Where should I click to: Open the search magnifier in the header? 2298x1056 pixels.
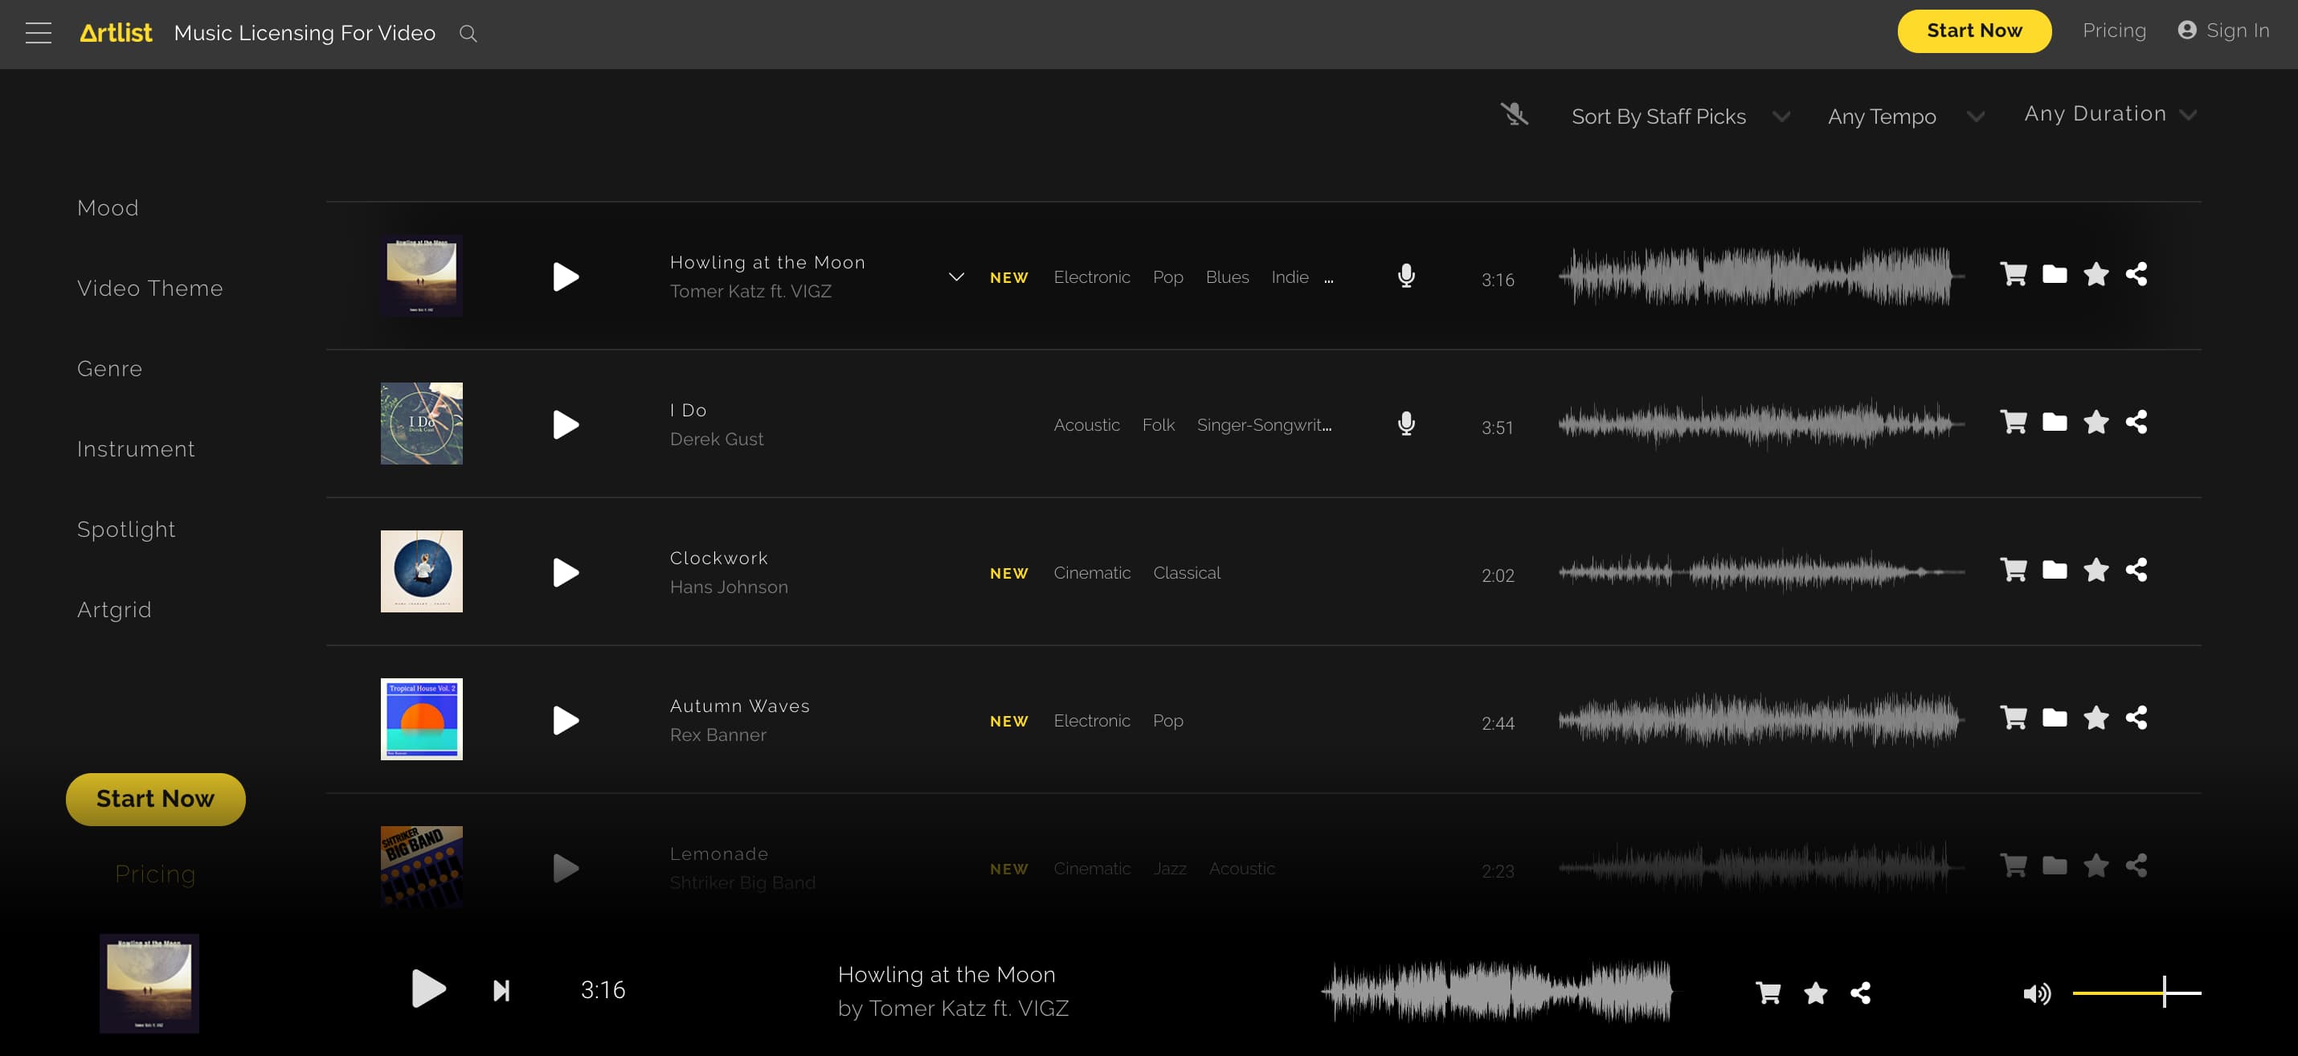[x=468, y=33]
